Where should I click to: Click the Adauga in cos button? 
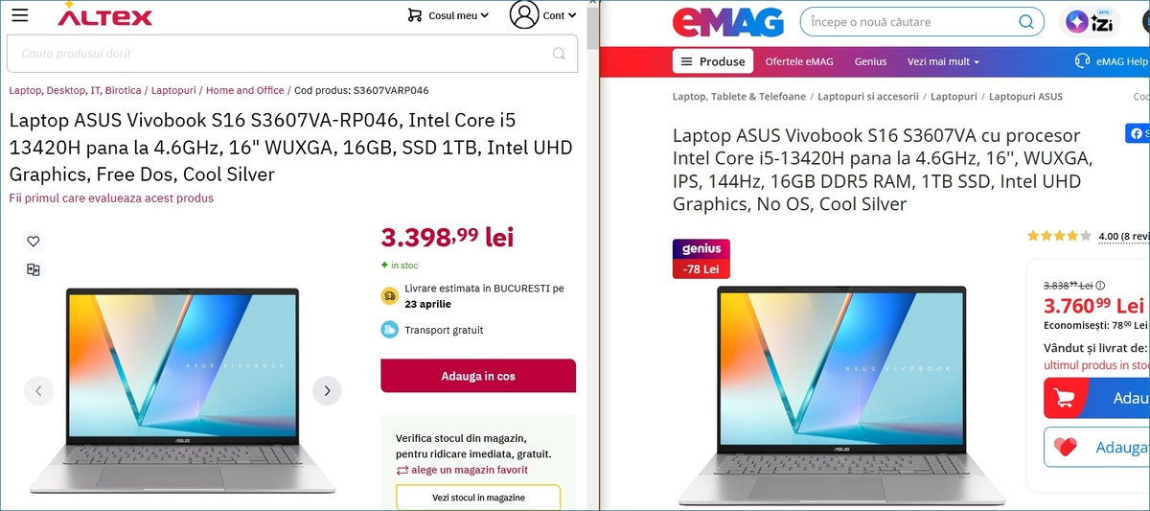(x=478, y=376)
